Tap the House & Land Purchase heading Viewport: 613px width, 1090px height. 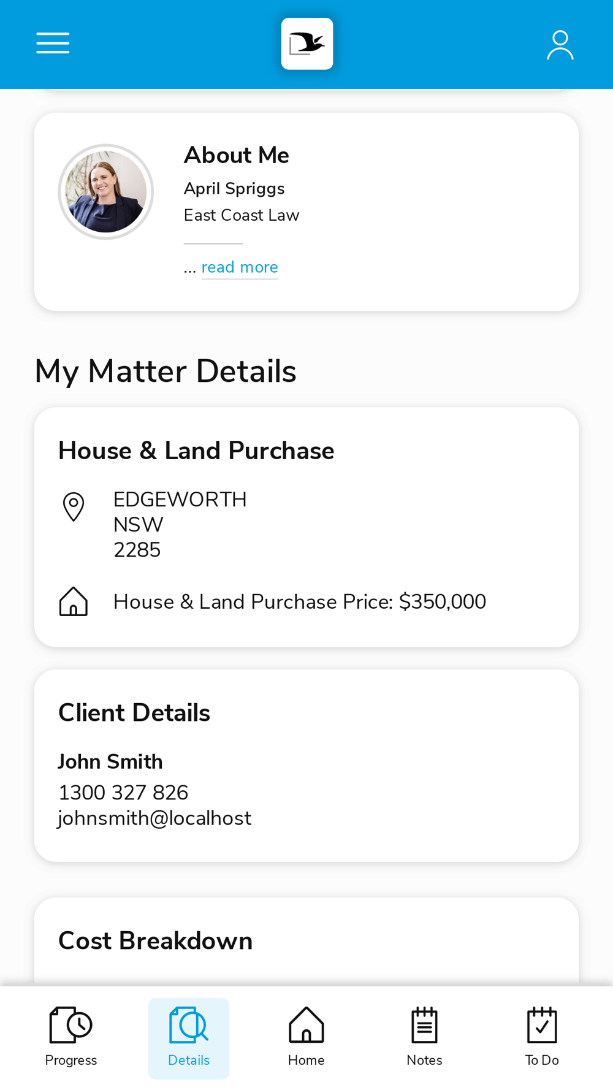pyautogui.click(x=196, y=451)
